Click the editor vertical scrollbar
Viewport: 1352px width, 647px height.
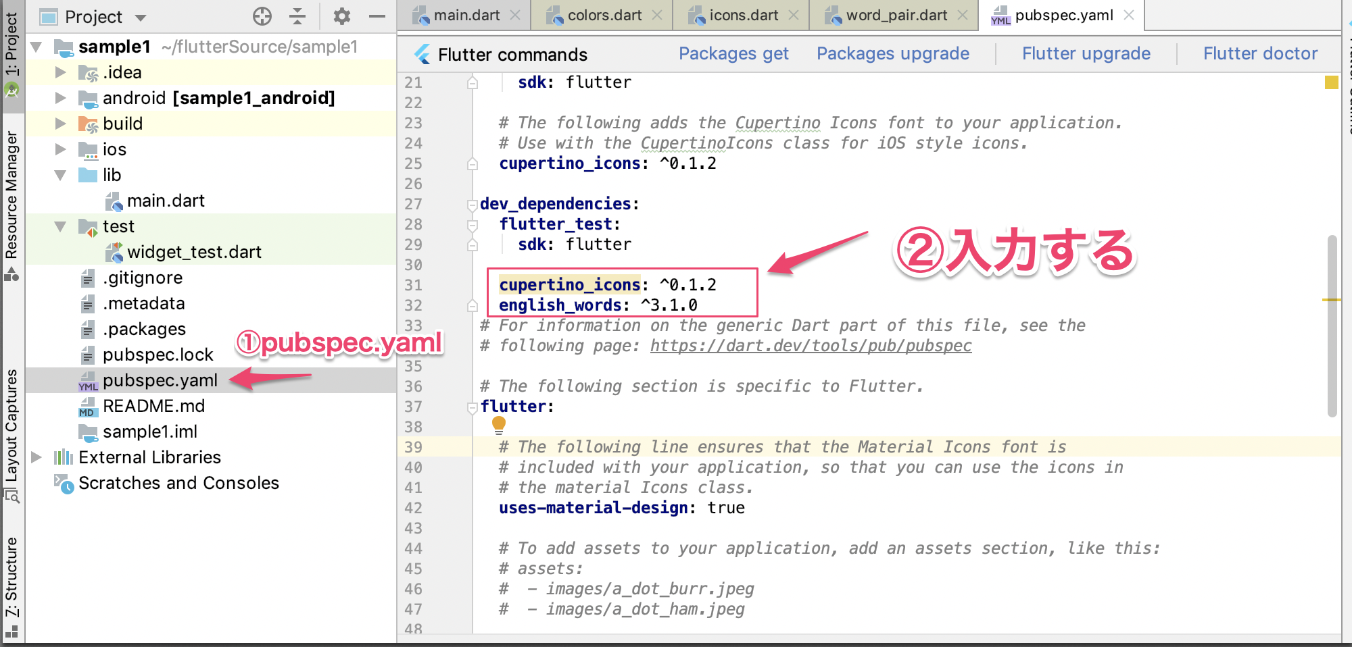coord(1332,326)
